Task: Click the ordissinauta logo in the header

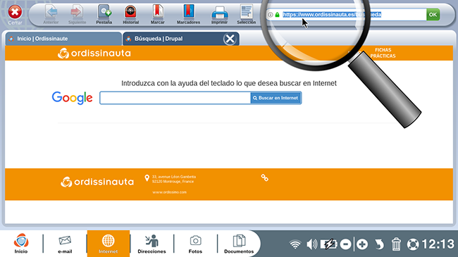Action: point(94,53)
